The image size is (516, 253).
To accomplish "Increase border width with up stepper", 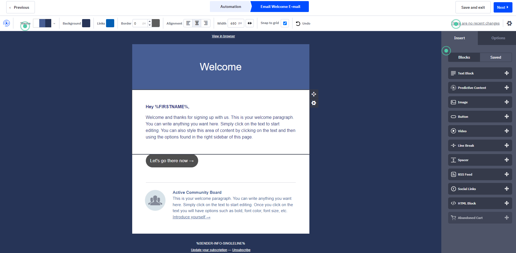I will pyautogui.click(x=149, y=21).
